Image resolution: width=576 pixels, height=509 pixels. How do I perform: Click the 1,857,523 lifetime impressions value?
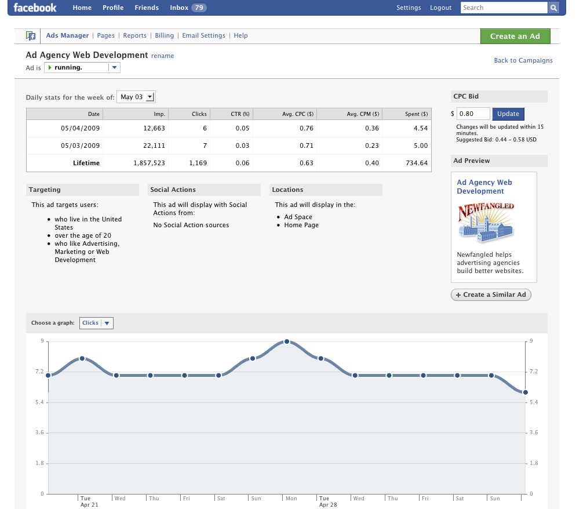(149, 163)
